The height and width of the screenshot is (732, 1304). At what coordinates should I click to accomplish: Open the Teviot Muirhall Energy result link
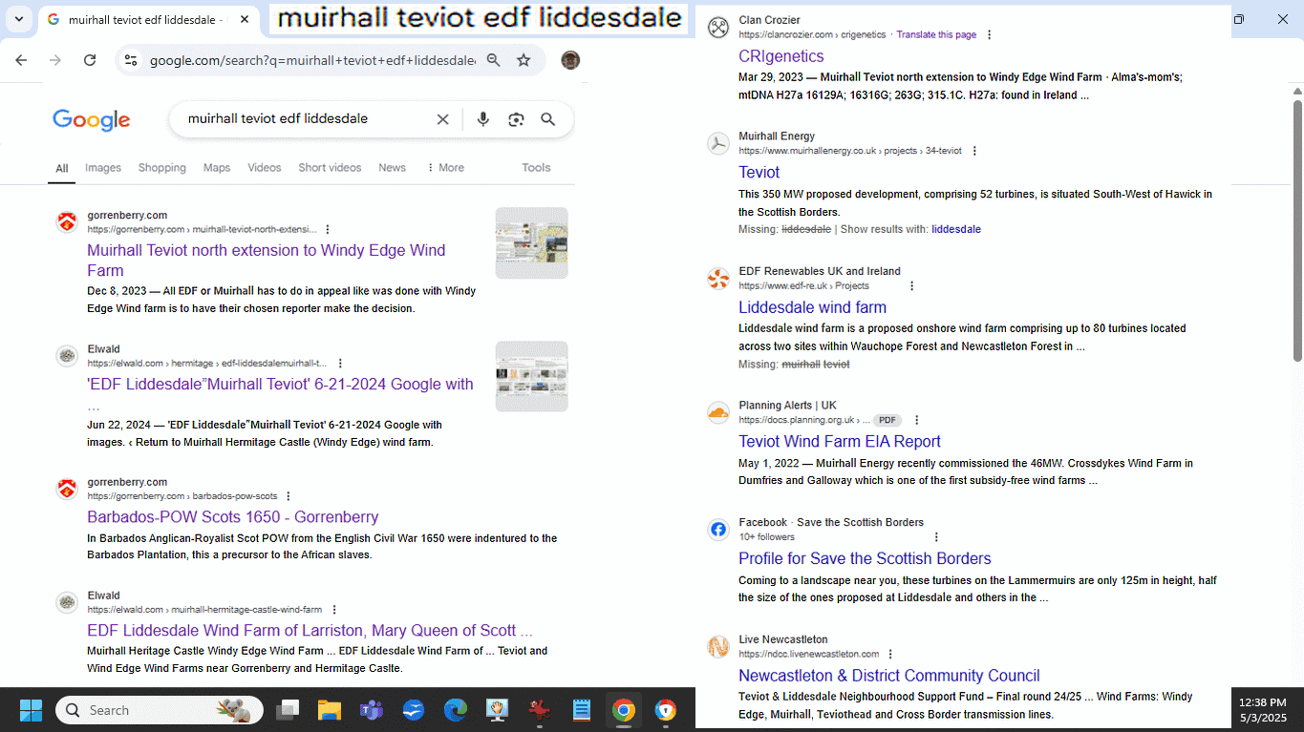pyautogui.click(x=759, y=173)
